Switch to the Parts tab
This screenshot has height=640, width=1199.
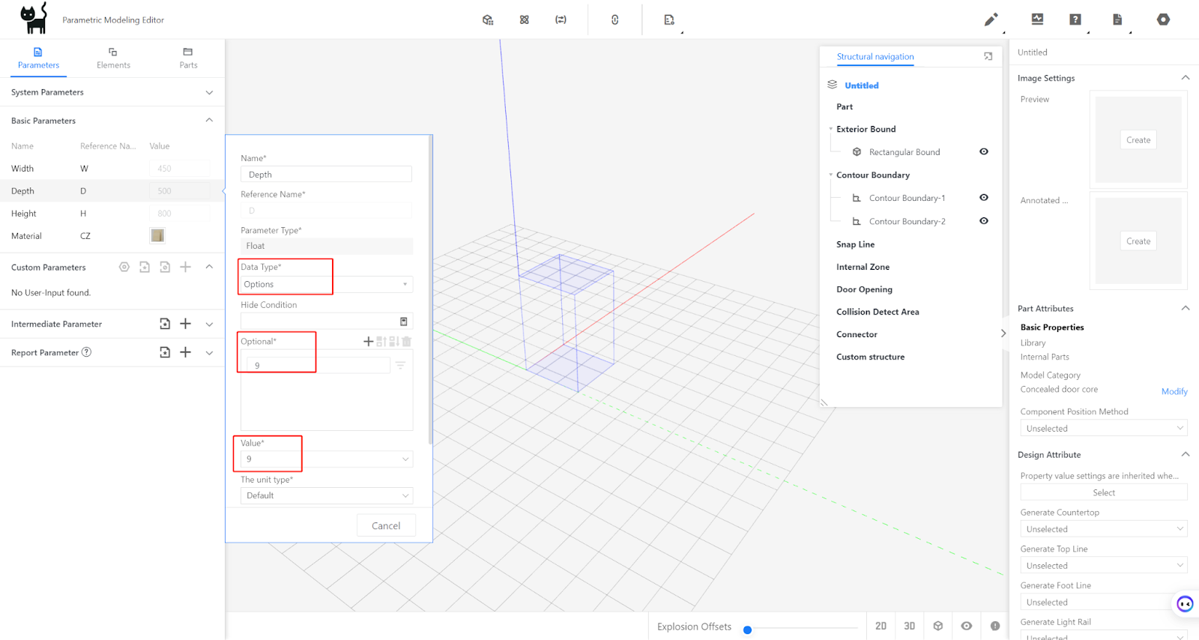tap(188, 58)
